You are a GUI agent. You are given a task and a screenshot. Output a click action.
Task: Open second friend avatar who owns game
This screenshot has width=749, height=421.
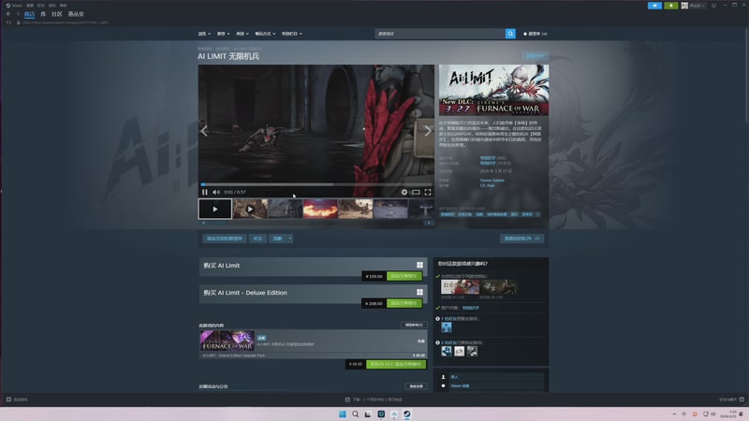tap(459, 352)
